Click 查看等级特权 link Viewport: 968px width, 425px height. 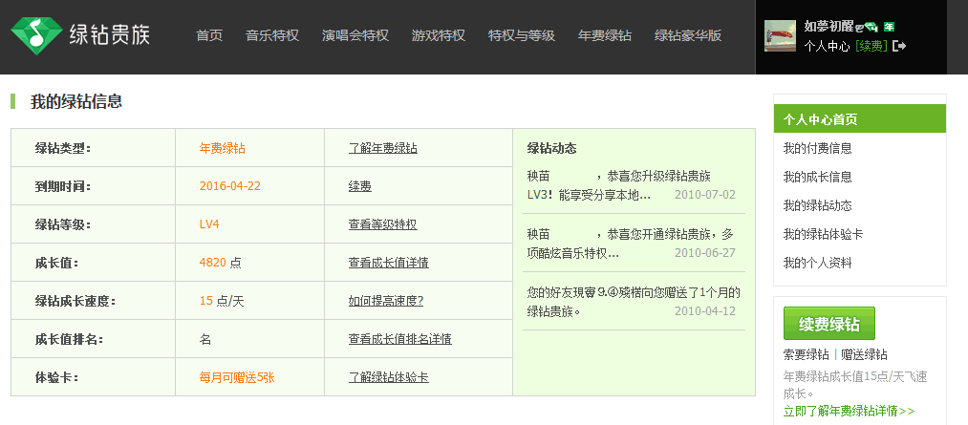pyautogui.click(x=383, y=224)
